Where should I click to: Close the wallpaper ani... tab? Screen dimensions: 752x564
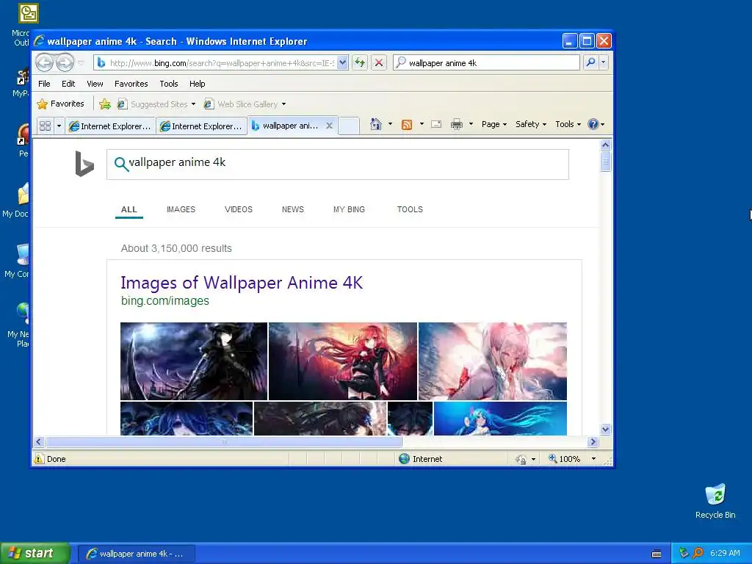click(x=329, y=126)
